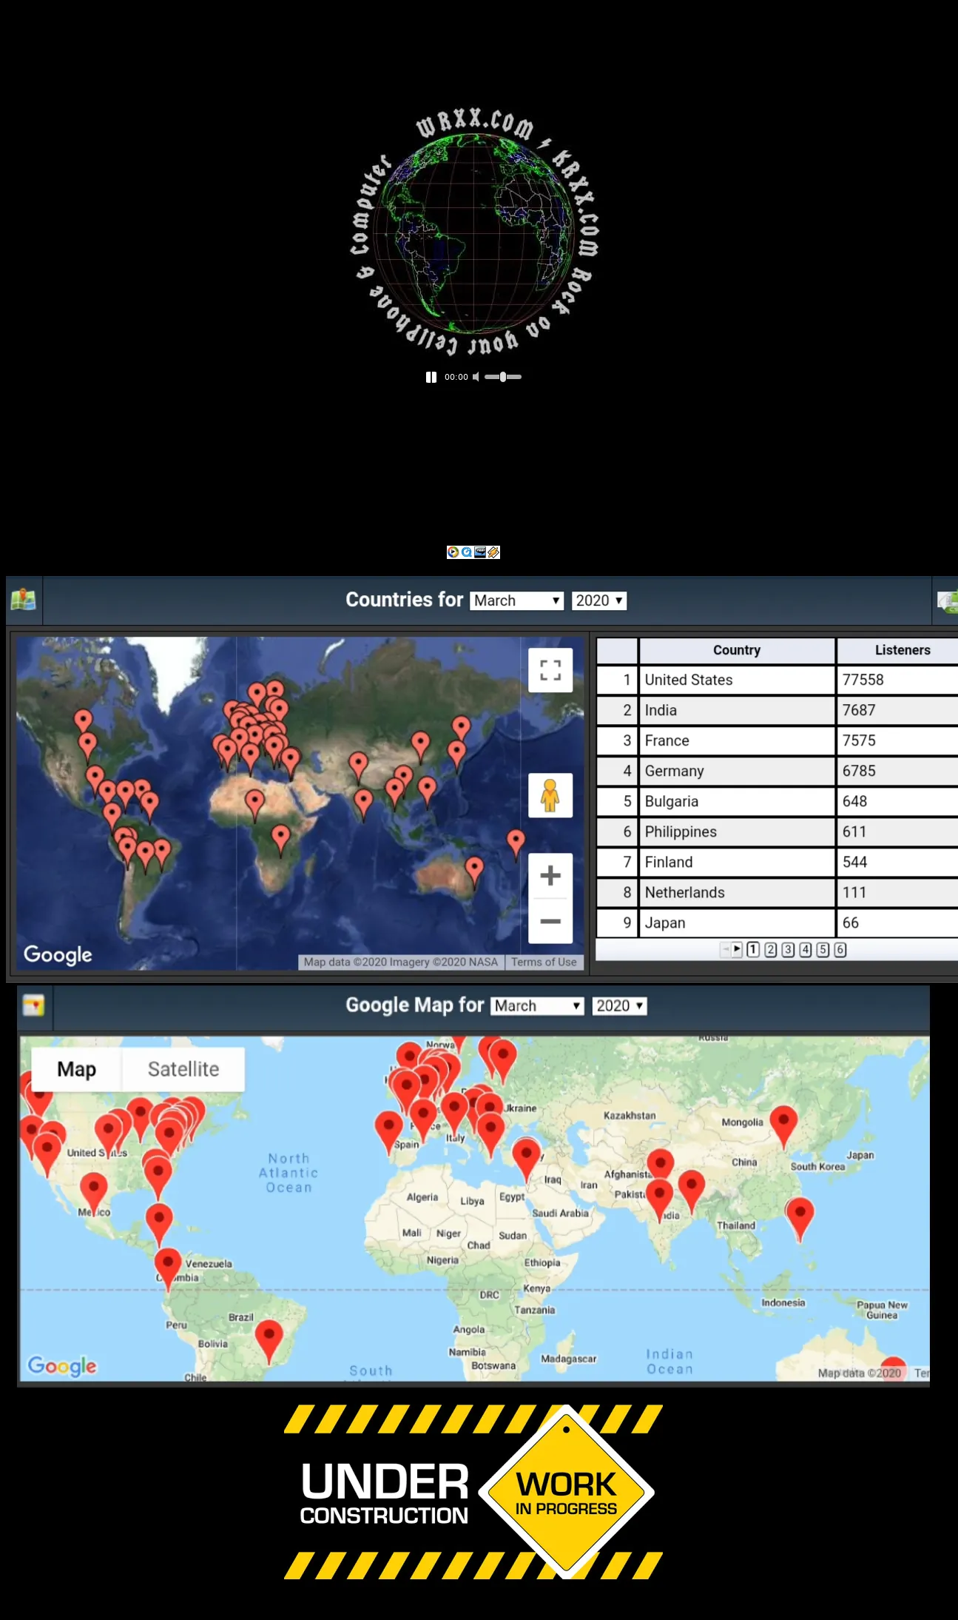The height and width of the screenshot is (1620, 958).
Task: Click Google logo on the satellite map
Action: click(x=58, y=954)
